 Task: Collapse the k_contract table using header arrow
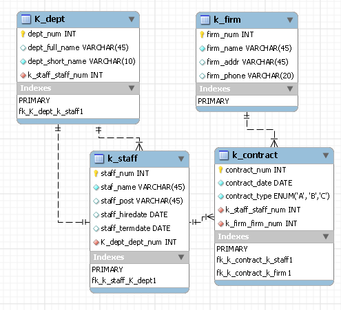(x=326, y=155)
